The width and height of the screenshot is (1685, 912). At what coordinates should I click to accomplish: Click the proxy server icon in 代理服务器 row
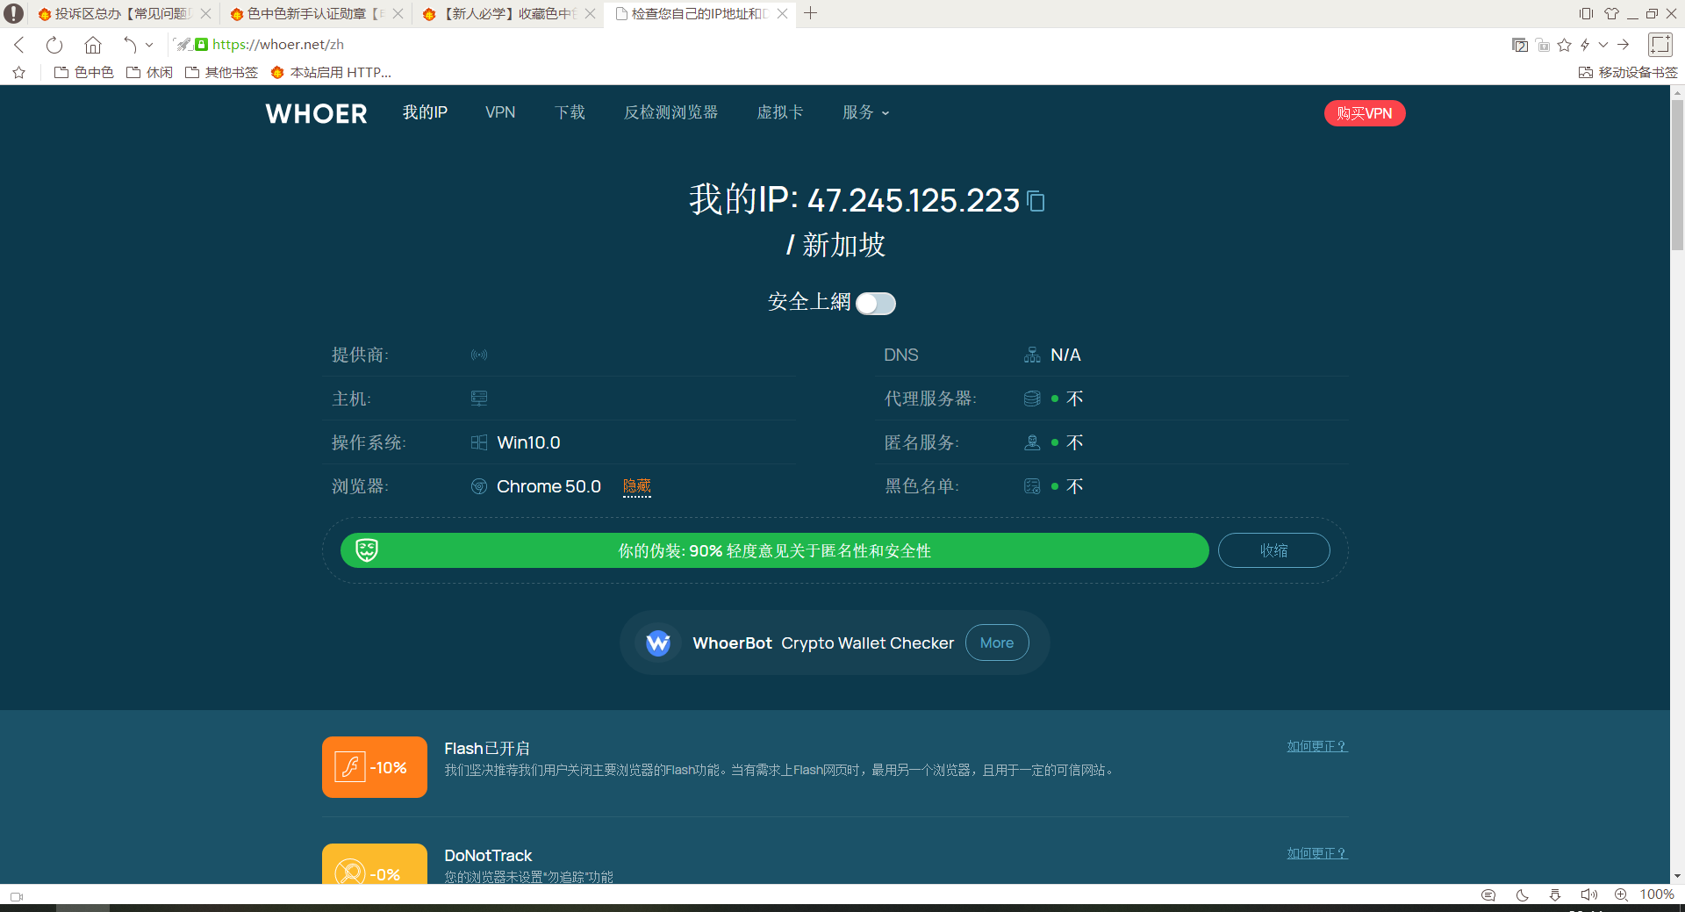coord(1032,399)
